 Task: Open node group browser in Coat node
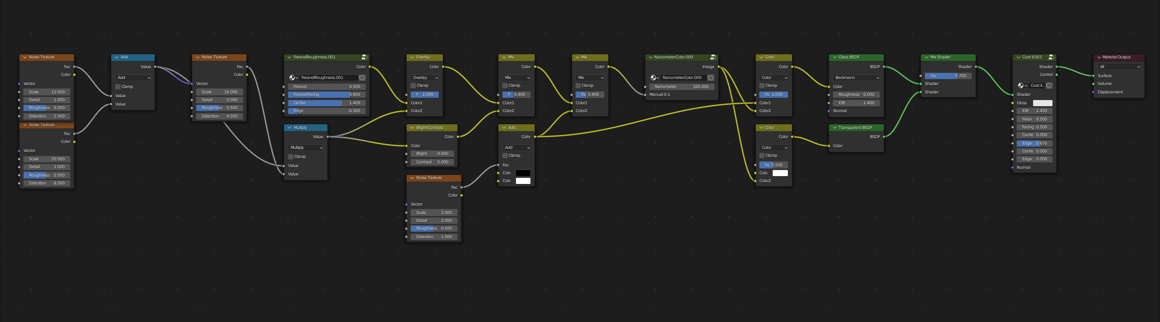pyautogui.click(x=1022, y=86)
